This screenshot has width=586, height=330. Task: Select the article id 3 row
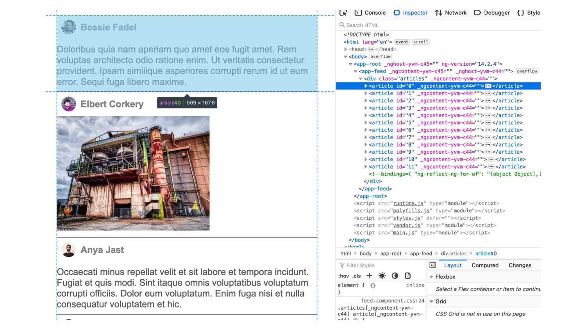coord(438,108)
